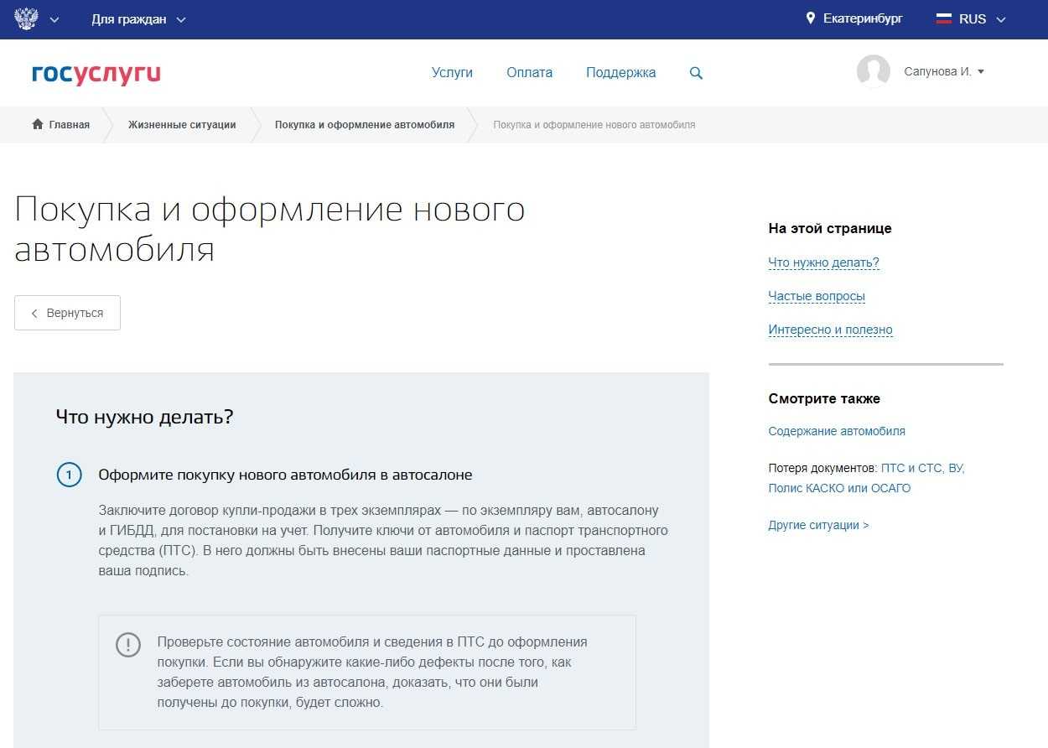This screenshot has height=748, width=1048.
Task: Open the "Оплата" menu item
Action: click(529, 73)
